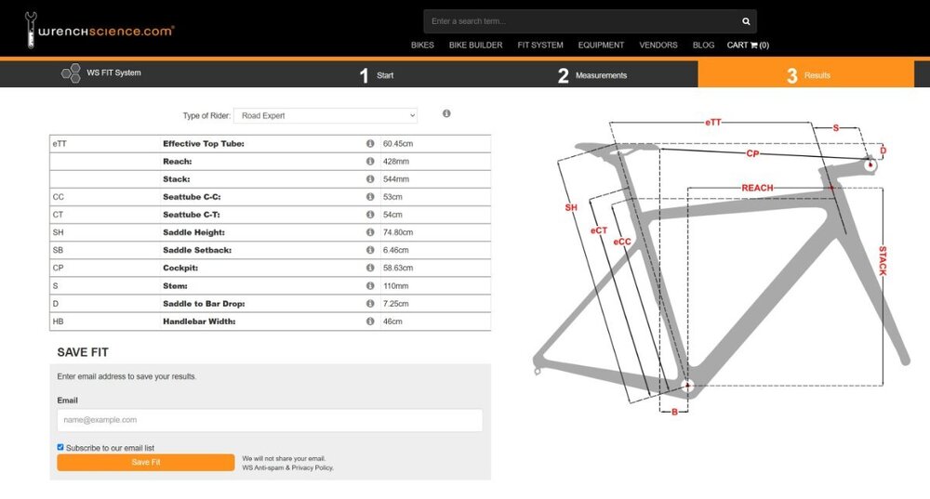Click info icon for Cockpit row
Image resolution: width=930 pixels, height=499 pixels.
click(x=370, y=268)
